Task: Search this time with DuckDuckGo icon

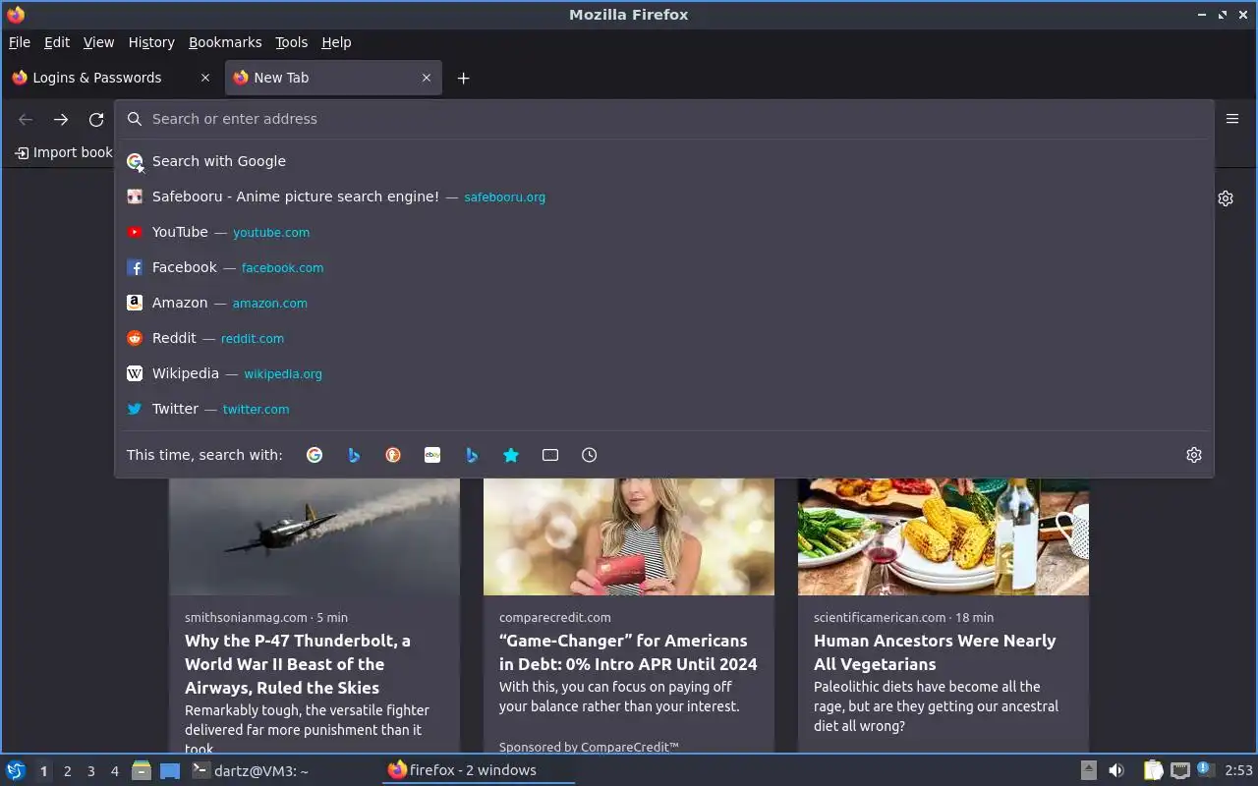Action: tap(393, 455)
